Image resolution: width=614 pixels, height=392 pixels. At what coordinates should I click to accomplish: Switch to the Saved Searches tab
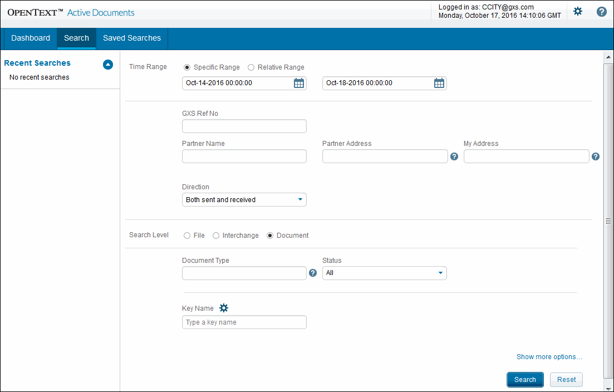pyautogui.click(x=132, y=38)
